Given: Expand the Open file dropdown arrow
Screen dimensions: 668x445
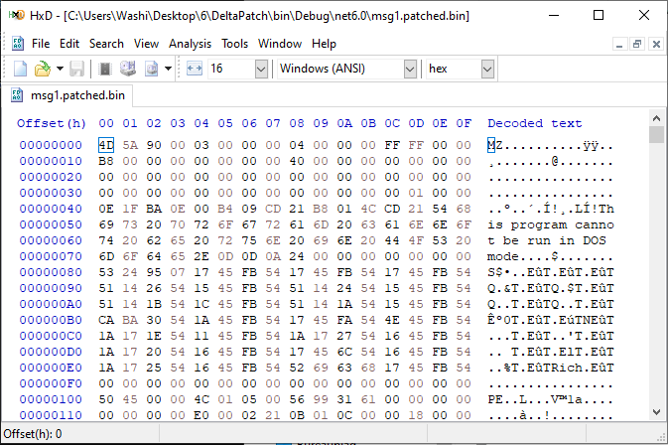Looking at the screenshot, I should click(61, 69).
